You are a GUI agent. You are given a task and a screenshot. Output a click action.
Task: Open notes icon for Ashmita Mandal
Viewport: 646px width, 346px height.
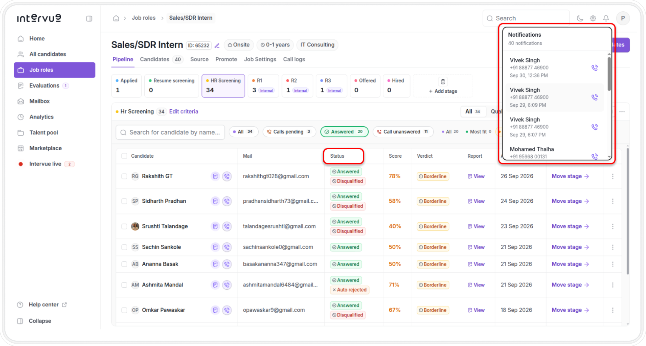click(215, 285)
